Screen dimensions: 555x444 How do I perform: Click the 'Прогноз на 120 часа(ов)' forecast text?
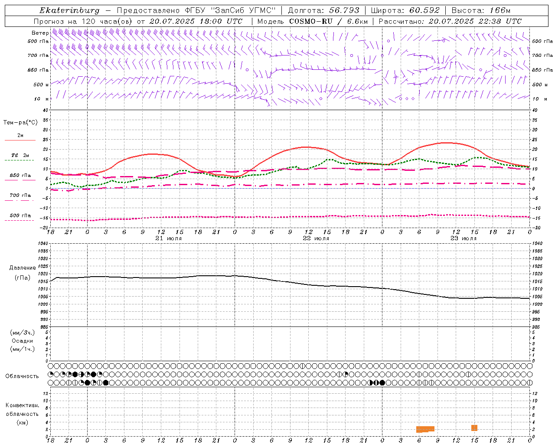coord(83,21)
